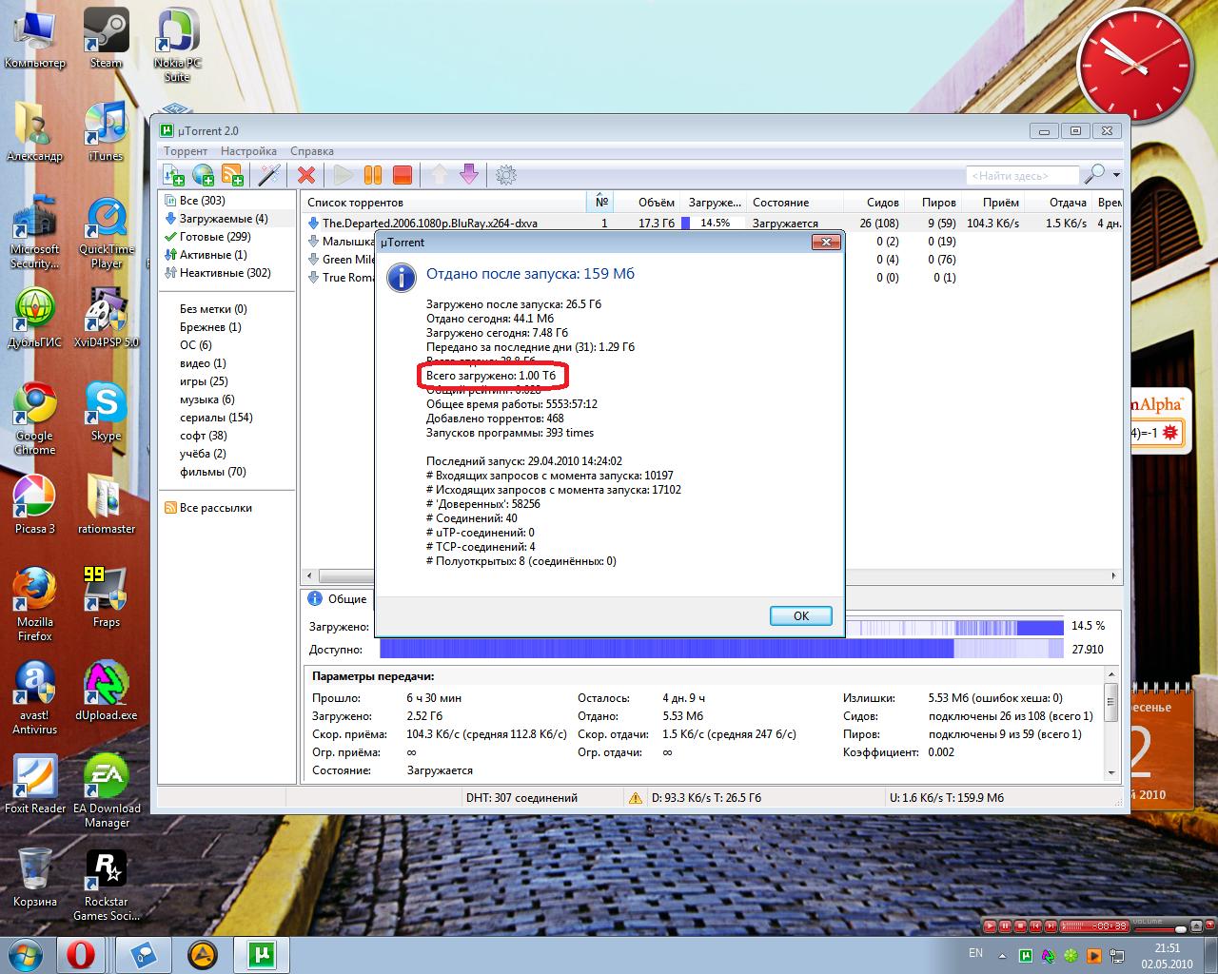This screenshot has width=1218, height=974.
Task: Open the Справка menu
Action: pyautogui.click(x=312, y=150)
